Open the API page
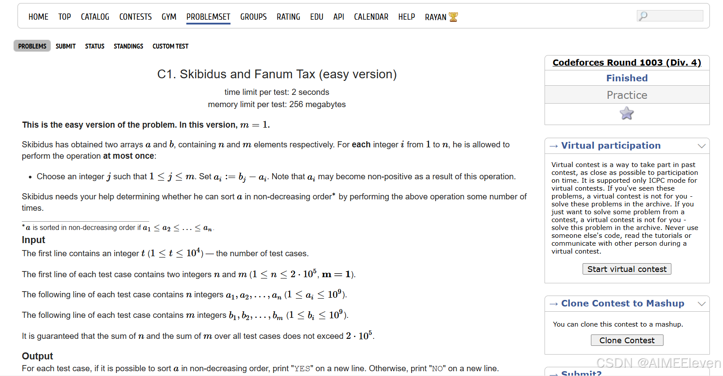 click(339, 17)
